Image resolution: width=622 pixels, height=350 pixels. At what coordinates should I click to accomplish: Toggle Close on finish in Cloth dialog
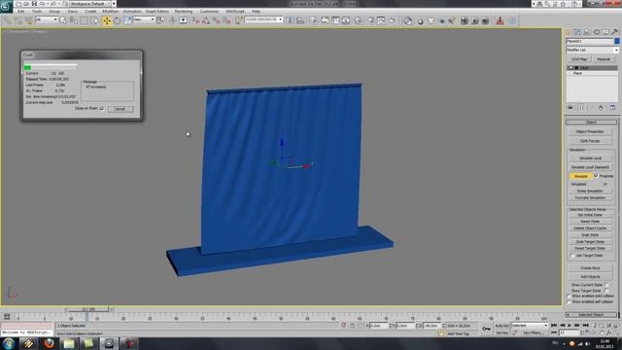[102, 108]
